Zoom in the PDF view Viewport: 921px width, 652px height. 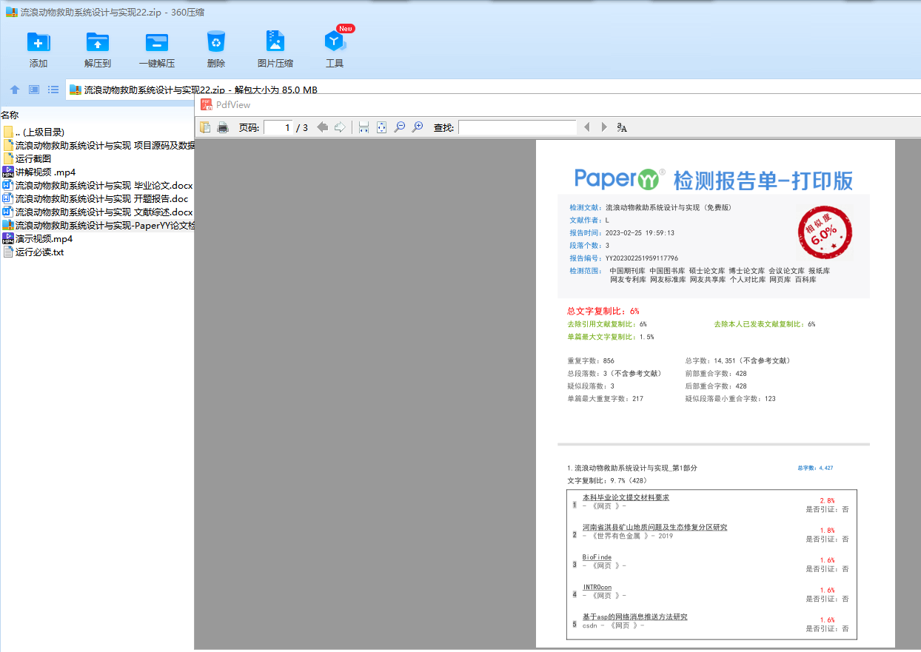tap(418, 127)
